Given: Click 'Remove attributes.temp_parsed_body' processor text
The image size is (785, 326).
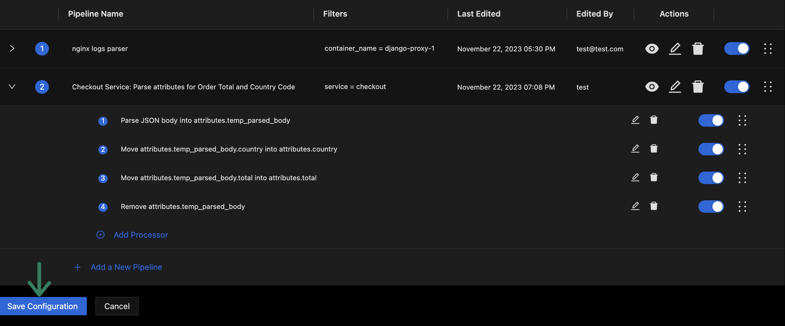Looking at the screenshot, I should point(183,207).
